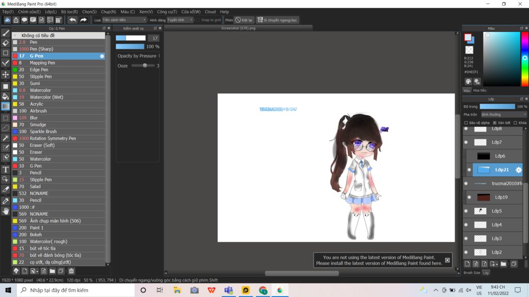Image resolution: width=529 pixels, height=297 pixels.
Task: Dismiss the update notification with X
Action: point(447,260)
